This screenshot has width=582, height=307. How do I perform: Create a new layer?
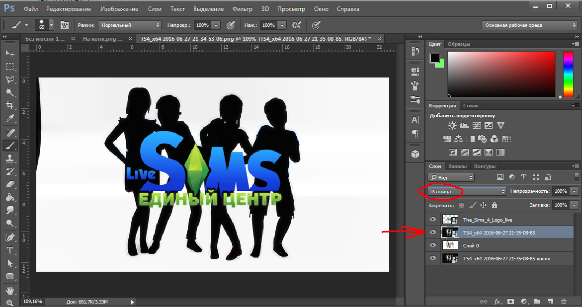(551, 302)
